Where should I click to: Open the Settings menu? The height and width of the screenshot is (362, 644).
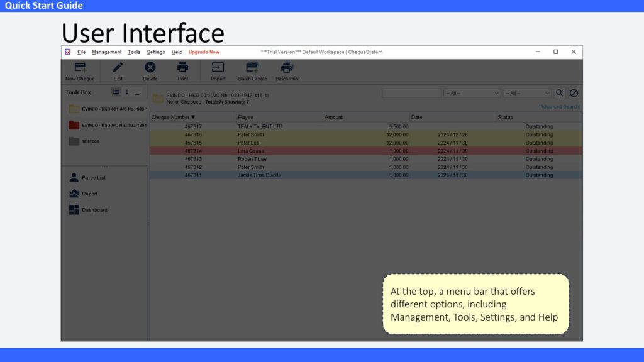156,52
